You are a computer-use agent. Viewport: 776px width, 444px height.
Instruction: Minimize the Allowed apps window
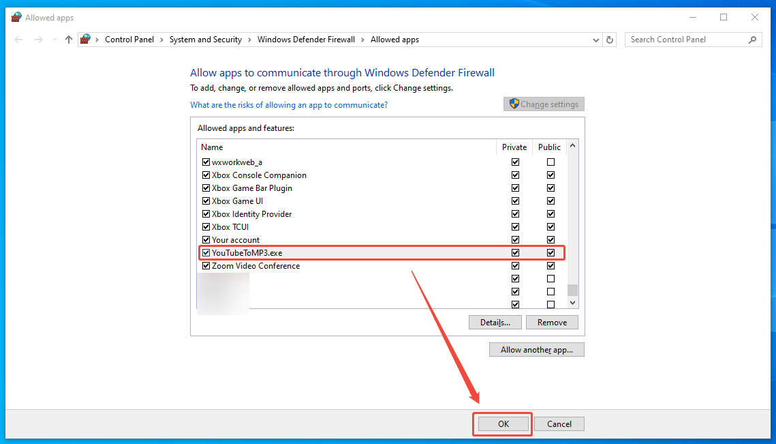click(x=692, y=17)
